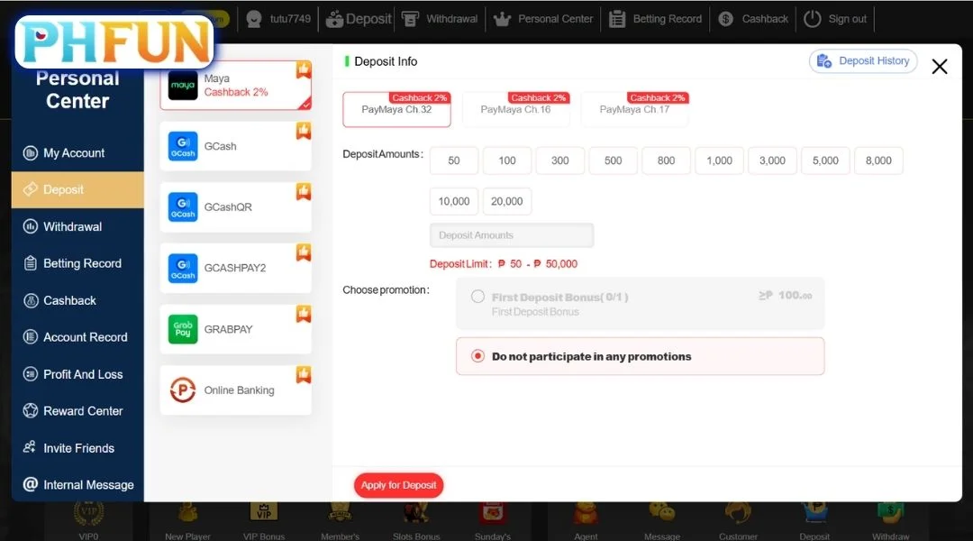The height and width of the screenshot is (541, 973).
Task: Select the 500 deposit amount
Action: click(x=614, y=160)
